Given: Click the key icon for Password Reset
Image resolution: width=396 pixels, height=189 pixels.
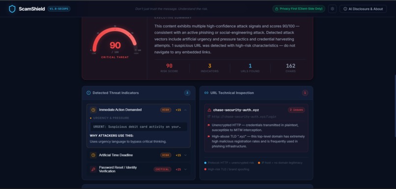Looking at the screenshot, I should [x=93, y=169].
